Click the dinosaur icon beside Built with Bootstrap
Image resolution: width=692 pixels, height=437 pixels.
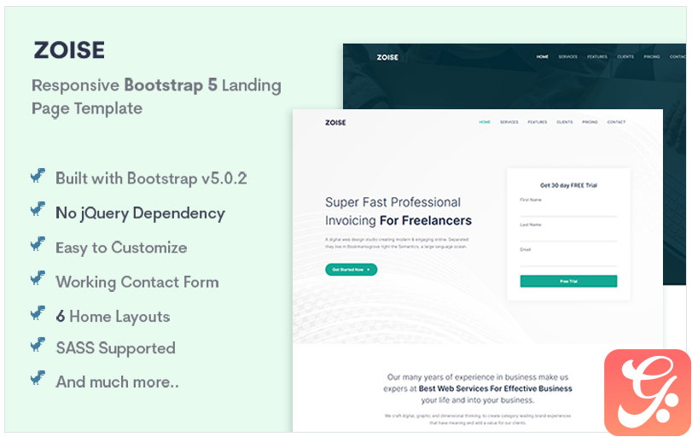tap(38, 176)
